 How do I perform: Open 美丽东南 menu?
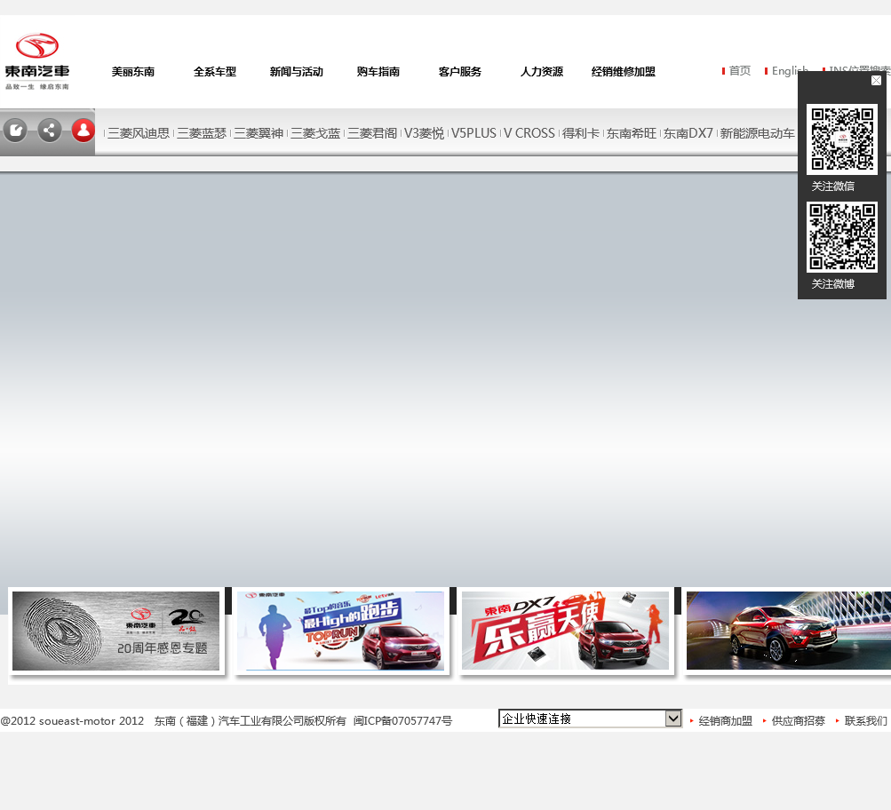click(133, 72)
